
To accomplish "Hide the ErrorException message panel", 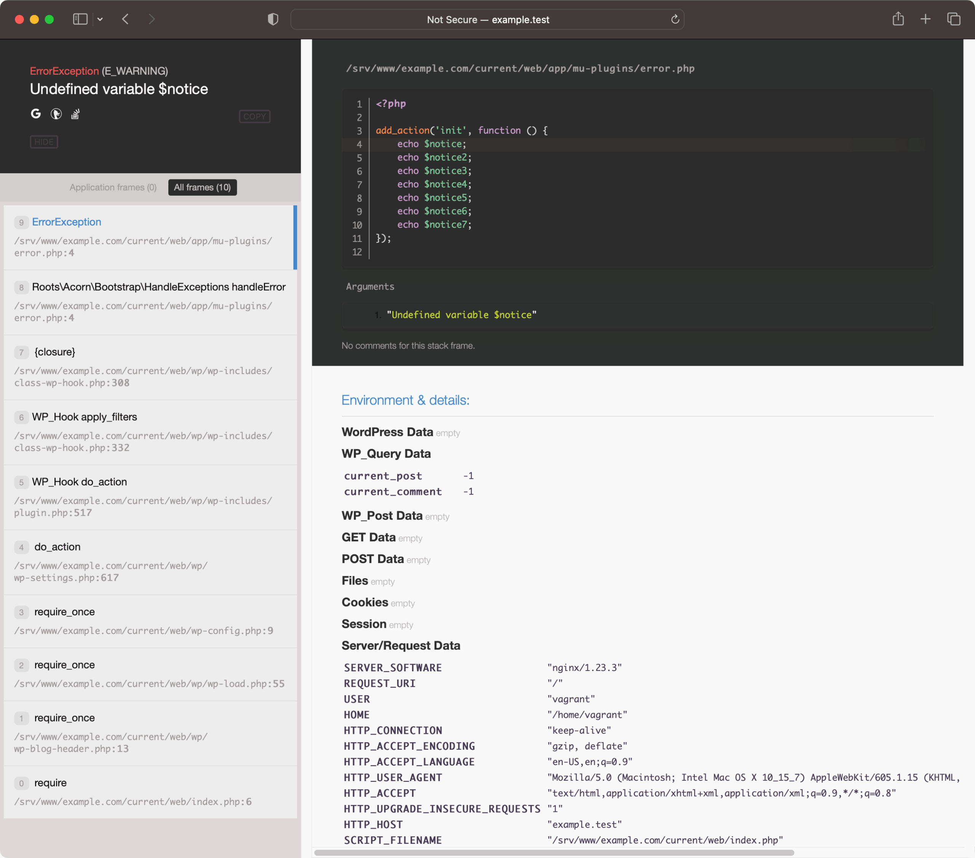I will (x=44, y=142).
